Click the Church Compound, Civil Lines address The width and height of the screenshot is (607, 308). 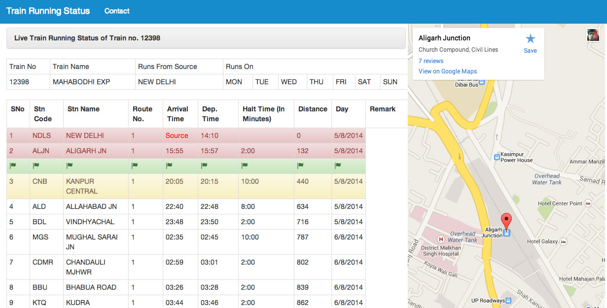click(x=458, y=50)
